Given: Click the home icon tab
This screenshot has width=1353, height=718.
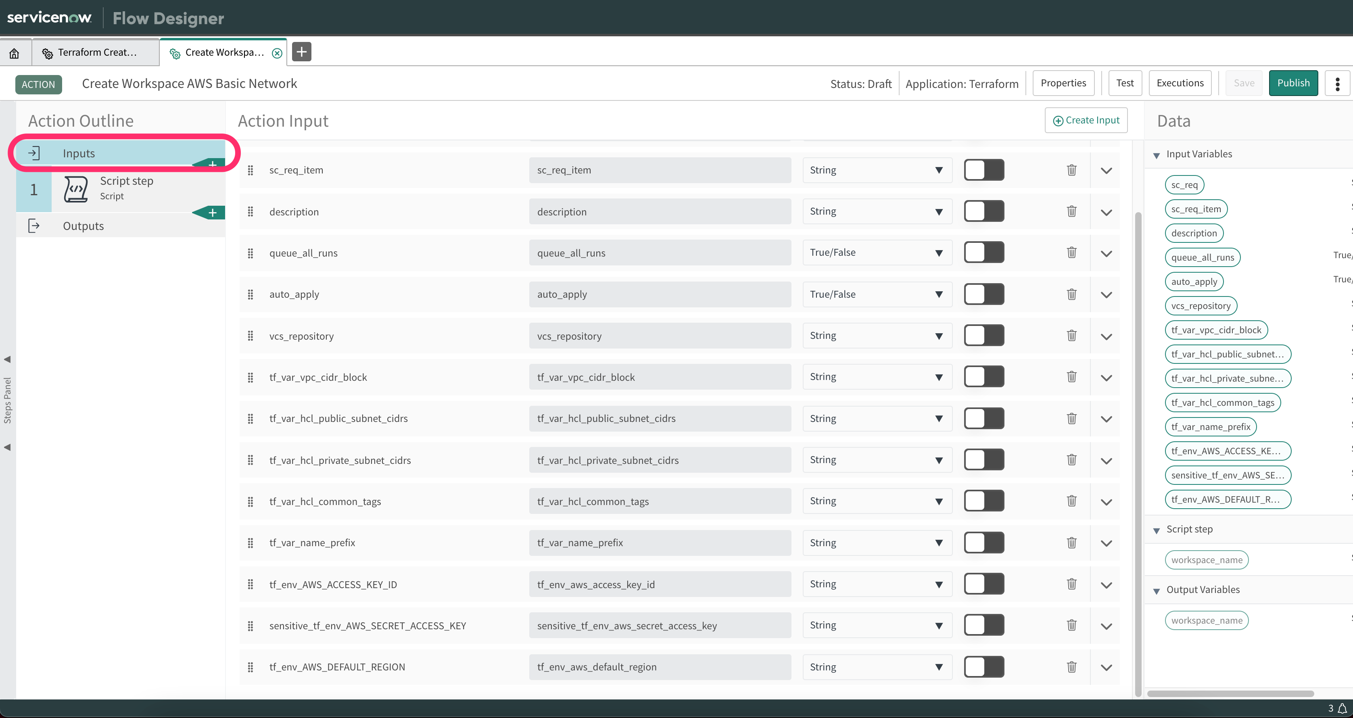Looking at the screenshot, I should [15, 52].
